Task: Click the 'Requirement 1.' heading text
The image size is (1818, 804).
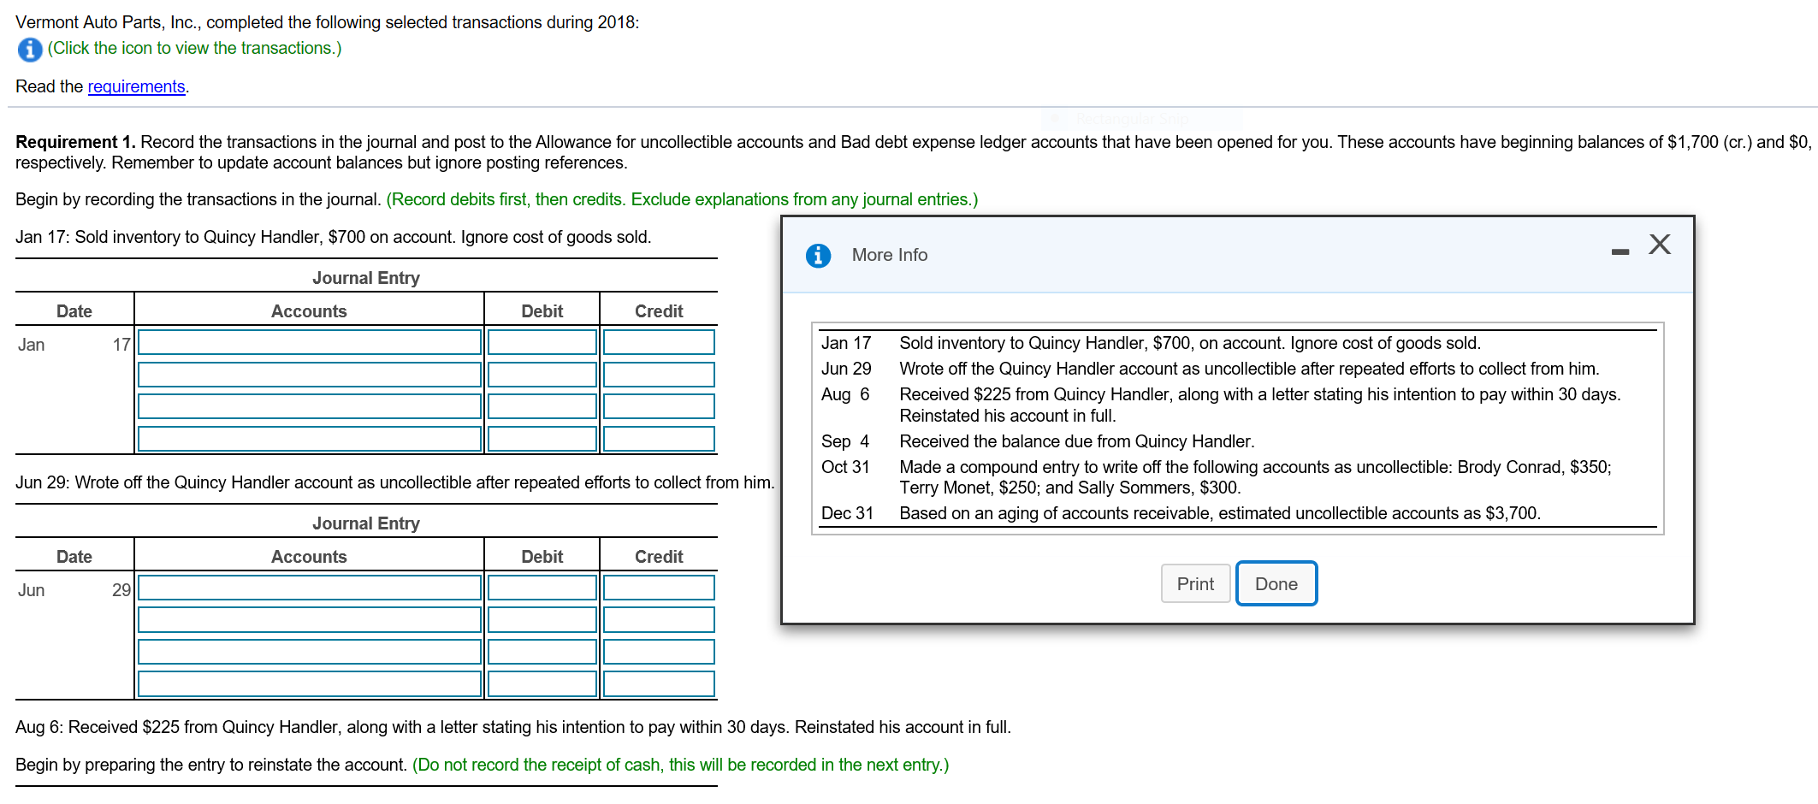Action: point(75,142)
